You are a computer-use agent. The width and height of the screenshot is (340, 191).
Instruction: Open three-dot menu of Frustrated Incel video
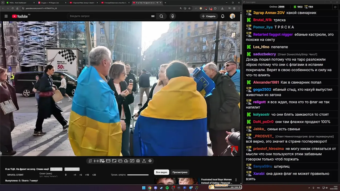point(236,180)
